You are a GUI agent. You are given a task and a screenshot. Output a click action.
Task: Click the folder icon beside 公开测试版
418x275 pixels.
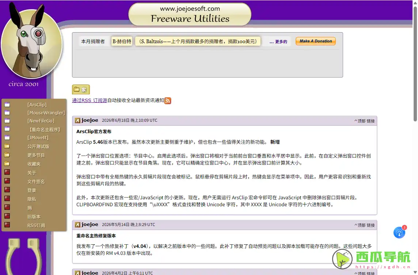[7, 146]
